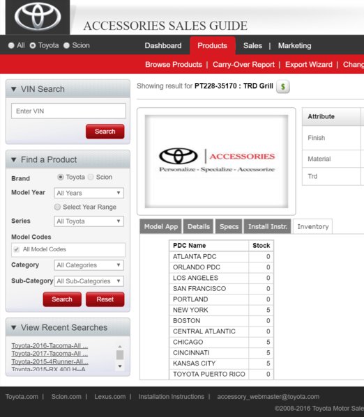The width and height of the screenshot is (364, 417).
Task: Click the PDC Name column header
Action: pyautogui.click(x=209, y=246)
